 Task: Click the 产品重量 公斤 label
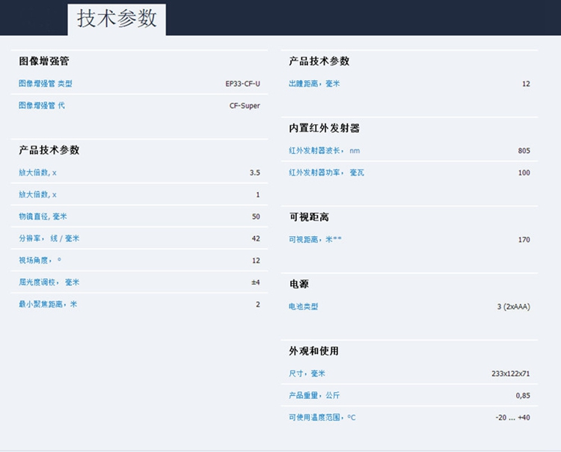(x=314, y=395)
